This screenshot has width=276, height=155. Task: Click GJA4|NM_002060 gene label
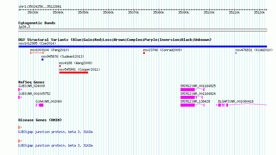[49, 101]
